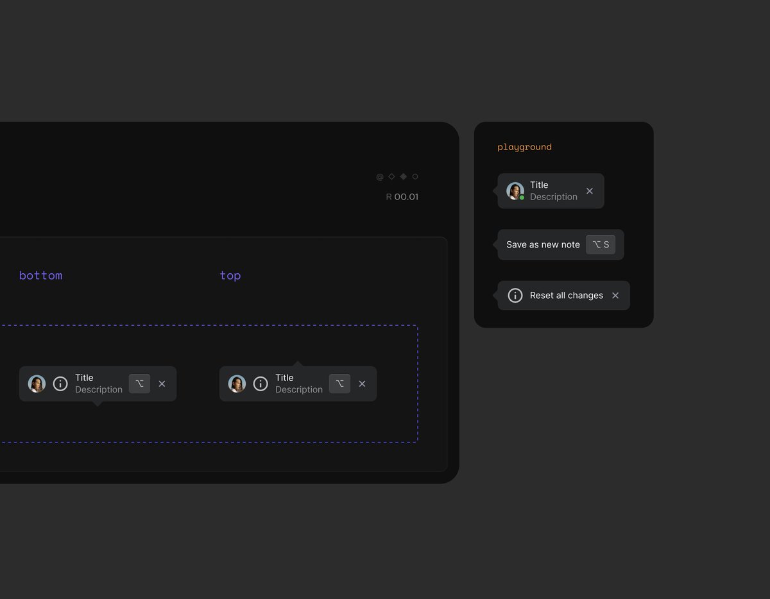This screenshot has height=599, width=770.
Task: Click the option key badge in top tooltip
Action: pos(339,384)
